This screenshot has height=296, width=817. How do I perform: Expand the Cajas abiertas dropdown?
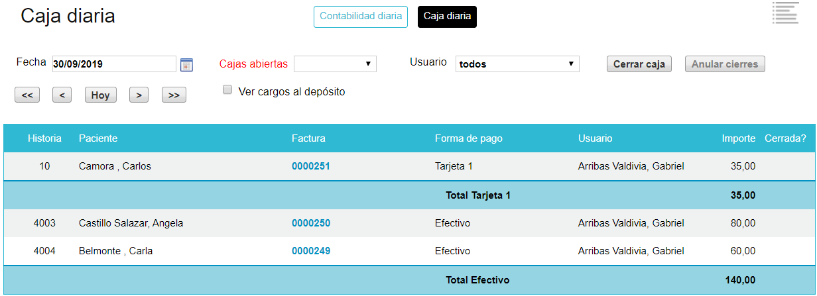[x=335, y=64]
